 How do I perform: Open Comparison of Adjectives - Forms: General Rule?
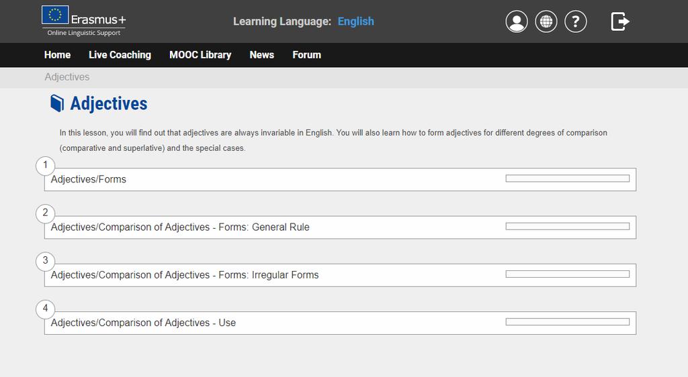click(x=340, y=227)
